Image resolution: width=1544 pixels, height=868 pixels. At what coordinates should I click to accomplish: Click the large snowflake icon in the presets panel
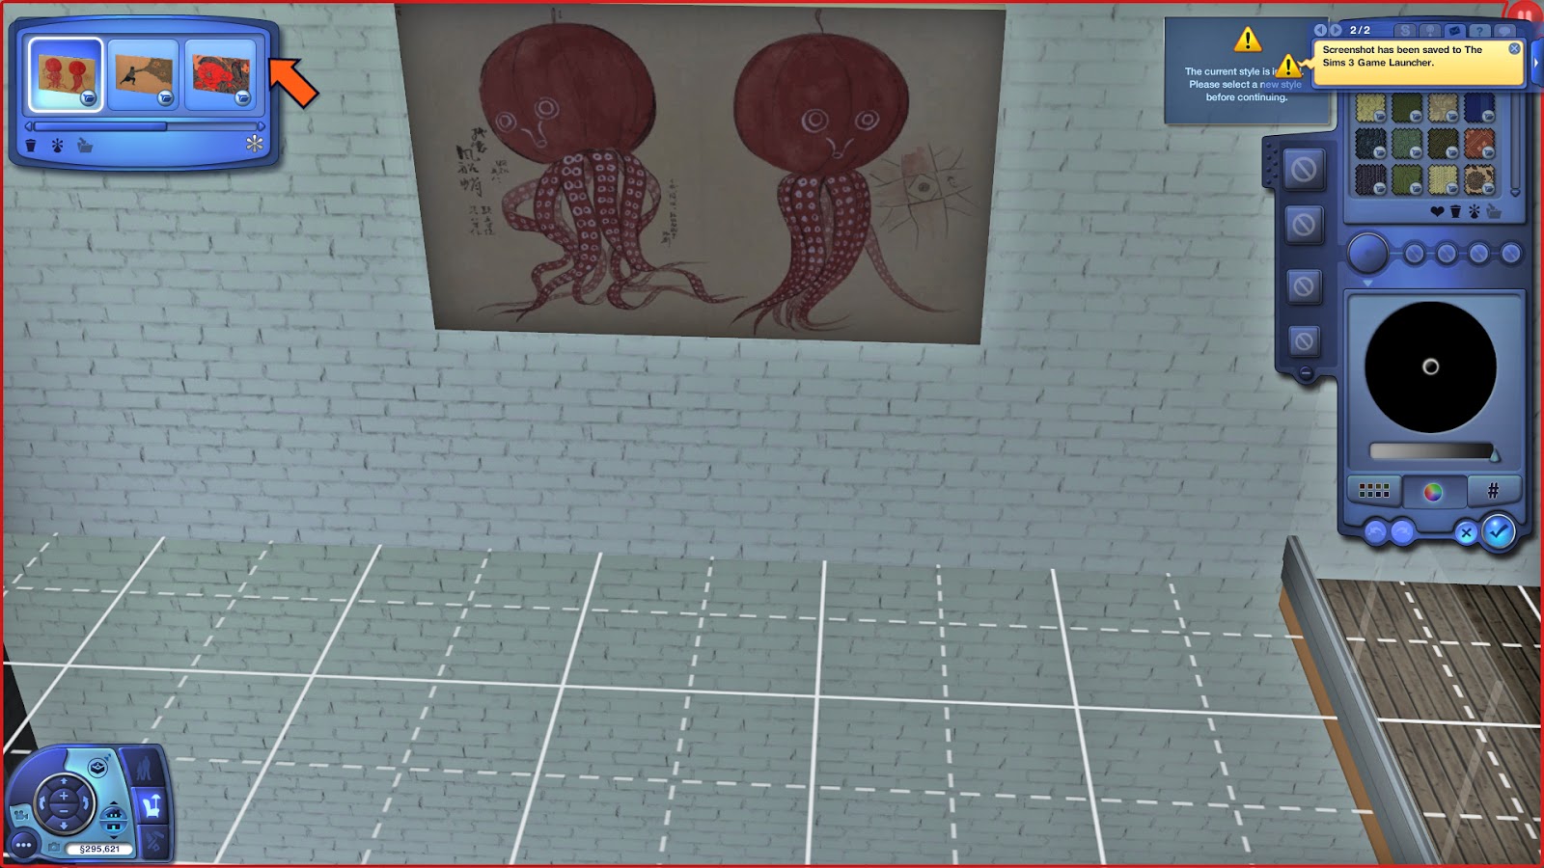click(254, 144)
